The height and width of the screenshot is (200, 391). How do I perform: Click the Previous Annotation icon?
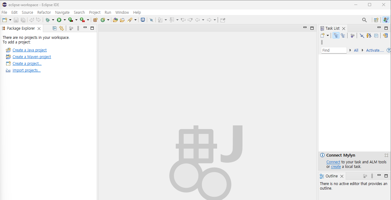coord(172,20)
